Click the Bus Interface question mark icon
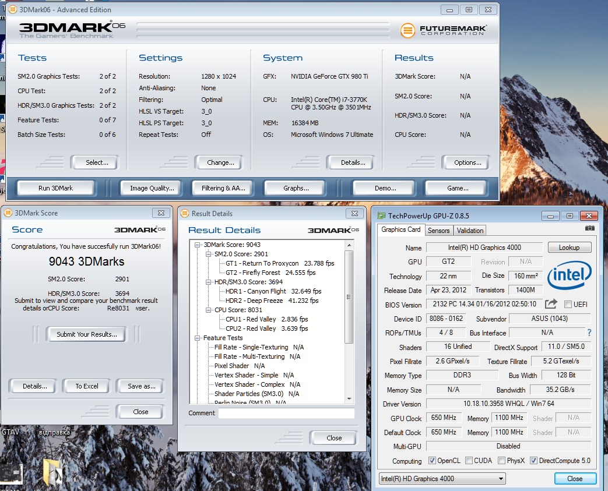This screenshot has width=608, height=491. click(x=589, y=333)
